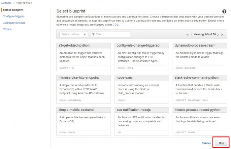This screenshot has width=231, height=149.
Task: Click 'nodejs · mobile' tag text
Action: 67,133
